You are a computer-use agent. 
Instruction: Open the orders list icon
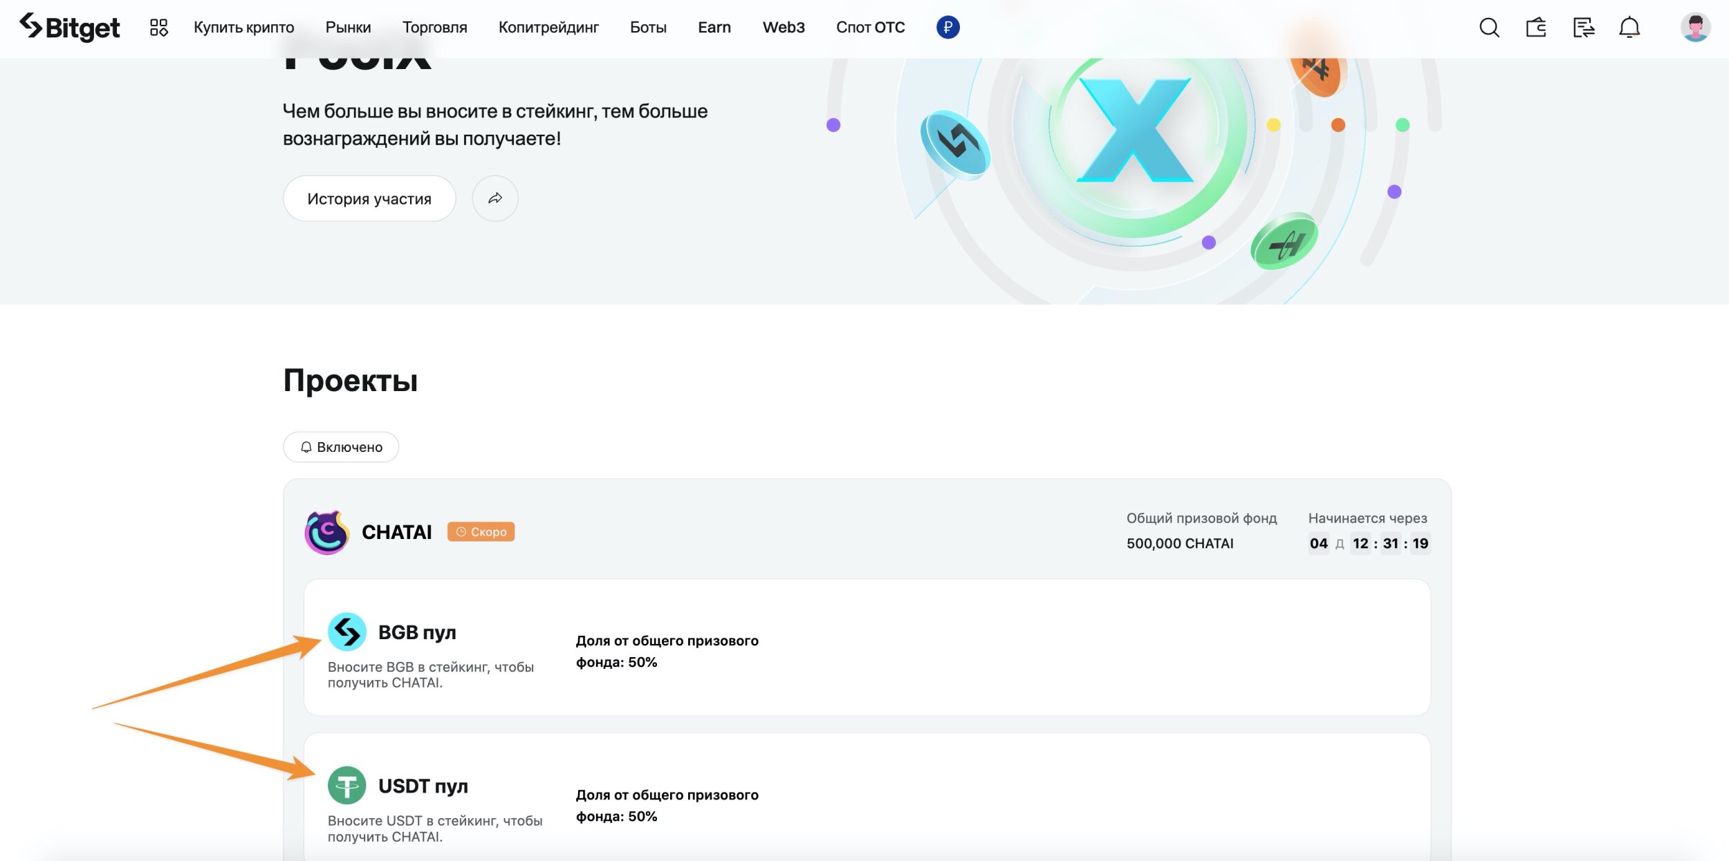pos(1583,28)
